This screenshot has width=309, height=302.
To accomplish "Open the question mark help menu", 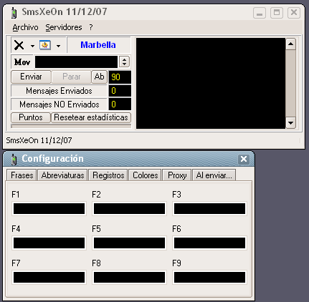I will [x=91, y=27].
